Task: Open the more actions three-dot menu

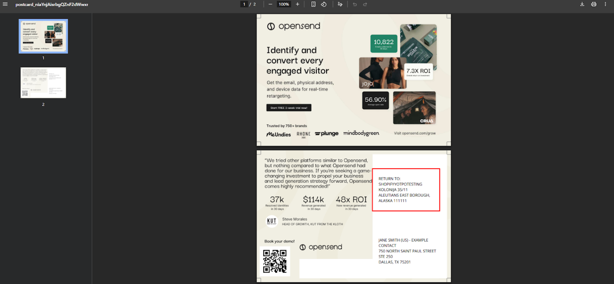Action: pos(605,4)
